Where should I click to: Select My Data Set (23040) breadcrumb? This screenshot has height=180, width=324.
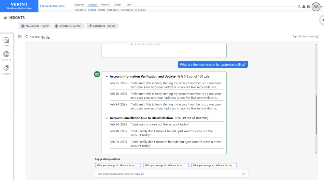pyautogui.click(x=69, y=26)
